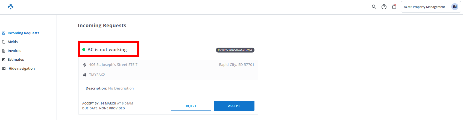Open Estimates from the sidebar
Image resolution: width=463 pixels, height=120 pixels.
point(16,60)
